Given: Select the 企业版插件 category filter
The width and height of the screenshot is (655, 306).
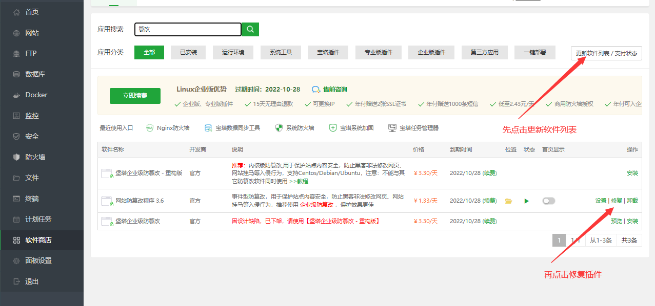Looking at the screenshot, I should pyautogui.click(x=431, y=52).
